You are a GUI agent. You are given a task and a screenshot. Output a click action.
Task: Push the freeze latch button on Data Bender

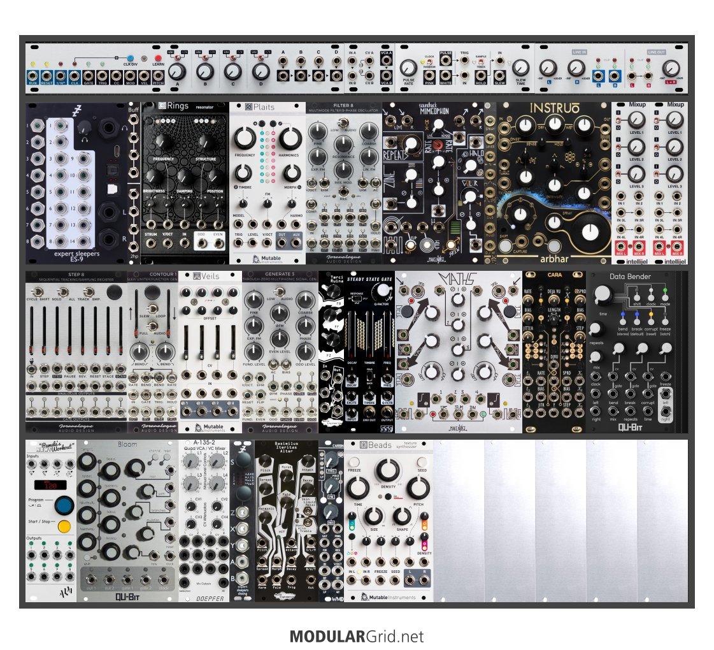coord(666,322)
